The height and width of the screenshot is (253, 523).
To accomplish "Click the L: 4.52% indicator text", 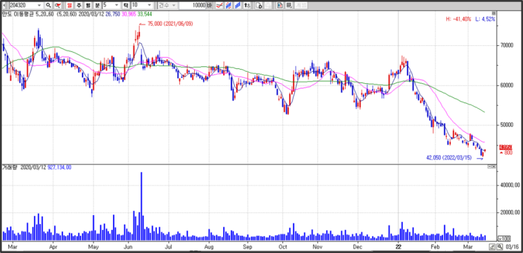I will [485, 20].
